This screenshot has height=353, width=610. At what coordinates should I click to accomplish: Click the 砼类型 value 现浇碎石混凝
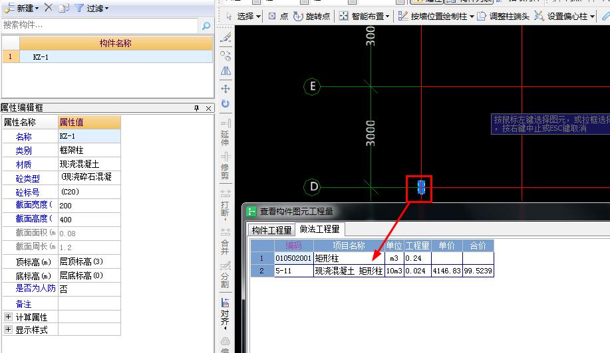pyautogui.click(x=89, y=178)
